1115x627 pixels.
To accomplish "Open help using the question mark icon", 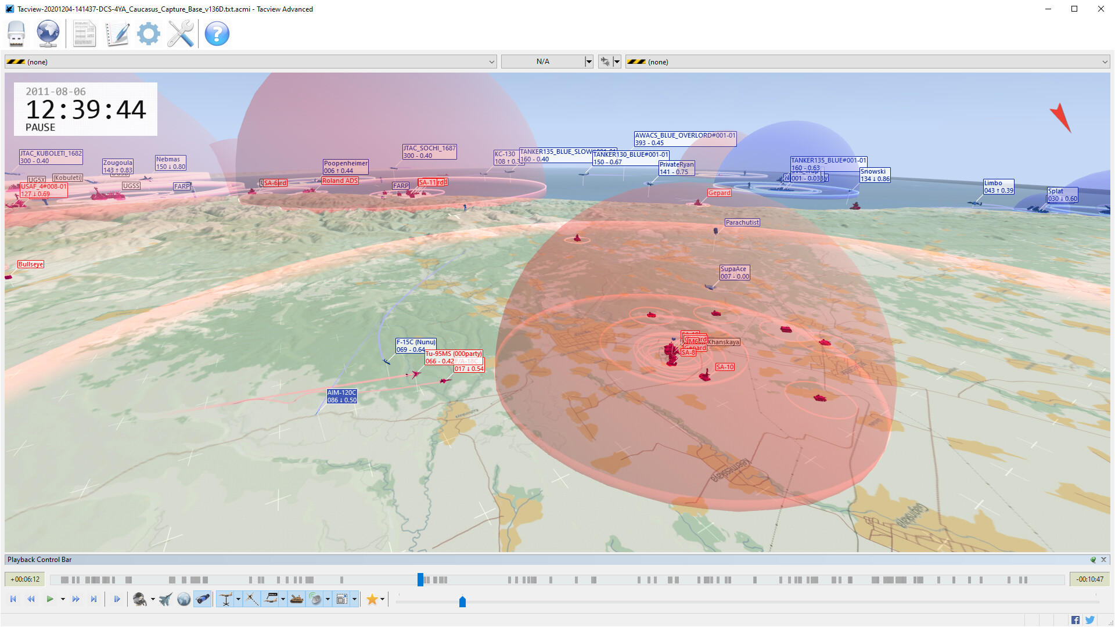I will (216, 34).
